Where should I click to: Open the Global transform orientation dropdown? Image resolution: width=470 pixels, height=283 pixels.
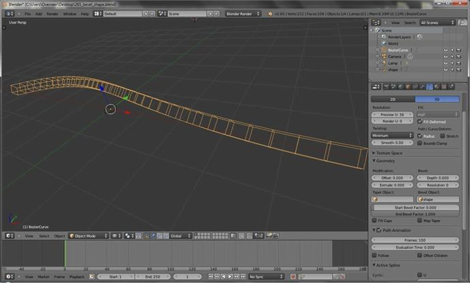tap(181, 236)
